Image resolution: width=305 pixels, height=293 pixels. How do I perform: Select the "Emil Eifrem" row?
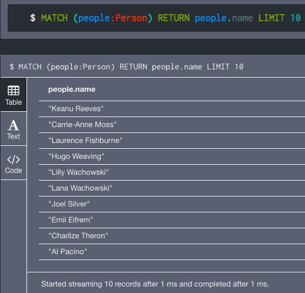click(172, 220)
